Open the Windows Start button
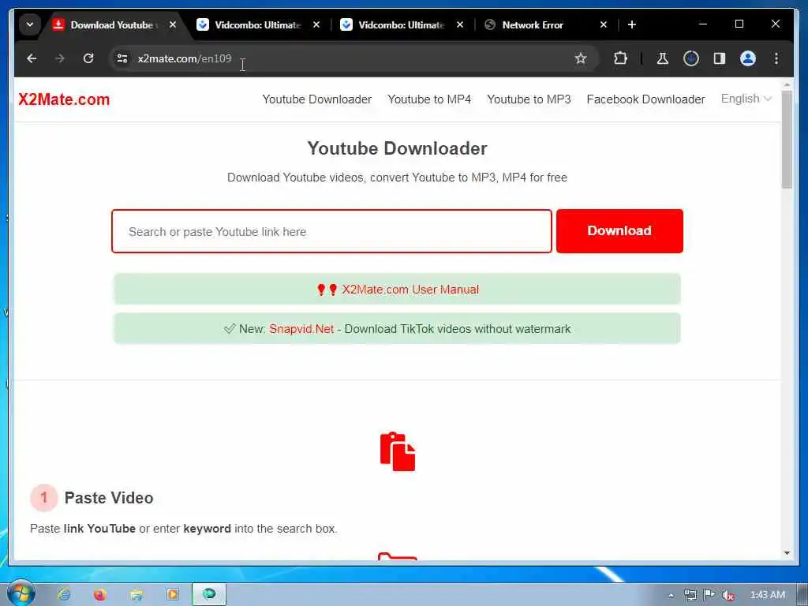Screen dimensions: 808x606 (21, 593)
